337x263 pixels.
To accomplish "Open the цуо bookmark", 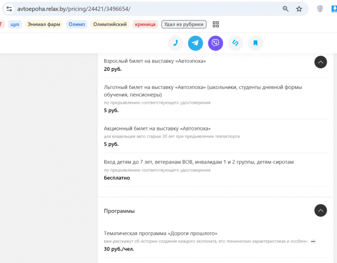I will (x=15, y=24).
